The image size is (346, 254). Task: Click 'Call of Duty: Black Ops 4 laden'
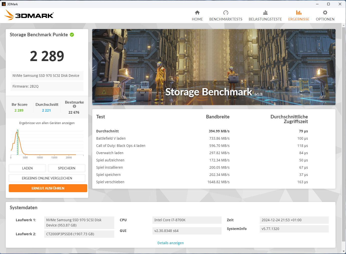[121, 146]
